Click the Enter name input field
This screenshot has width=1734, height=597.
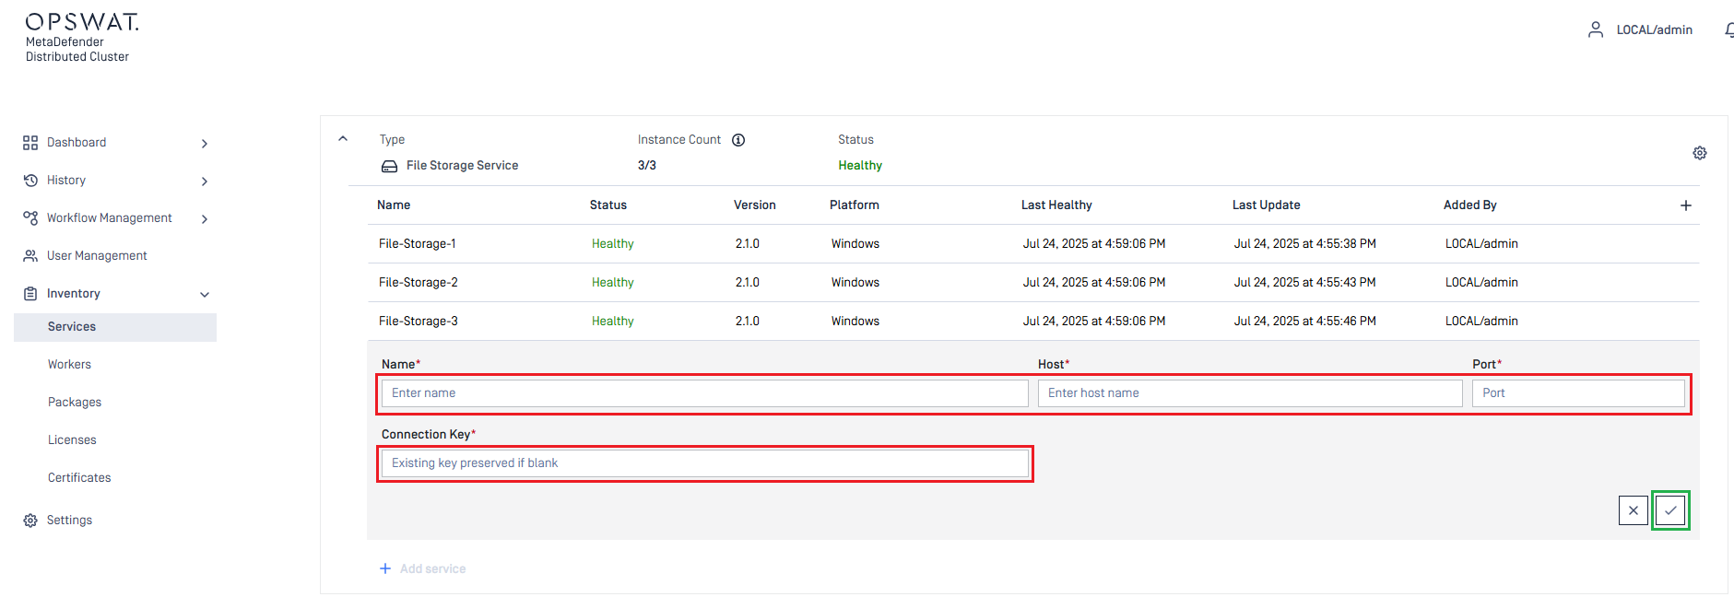[x=704, y=393]
